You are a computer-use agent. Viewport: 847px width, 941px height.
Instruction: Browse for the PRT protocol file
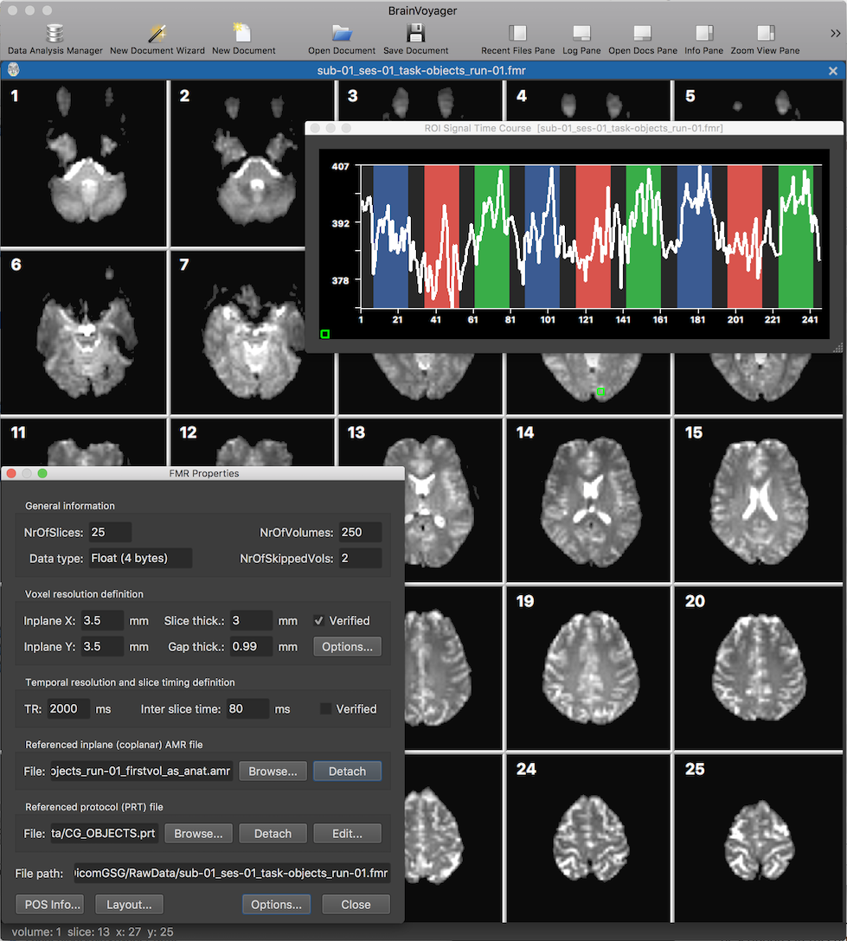pos(198,834)
